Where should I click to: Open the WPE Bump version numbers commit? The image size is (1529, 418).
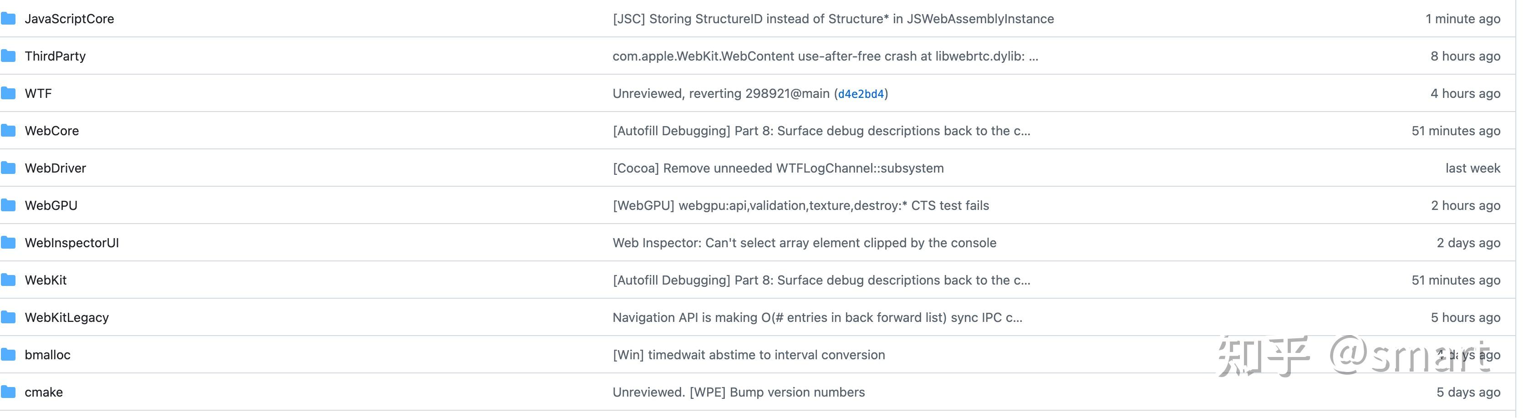739,393
